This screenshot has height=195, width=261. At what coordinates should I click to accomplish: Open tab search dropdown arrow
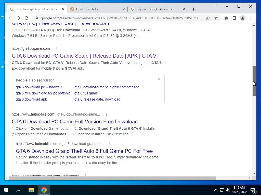[215, 6]
